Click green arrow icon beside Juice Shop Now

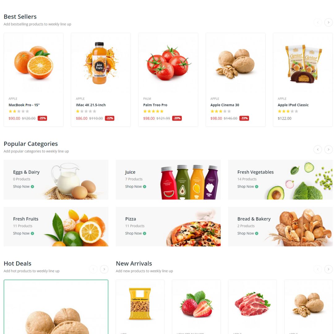pyautogui.click(x=145, y=186)
